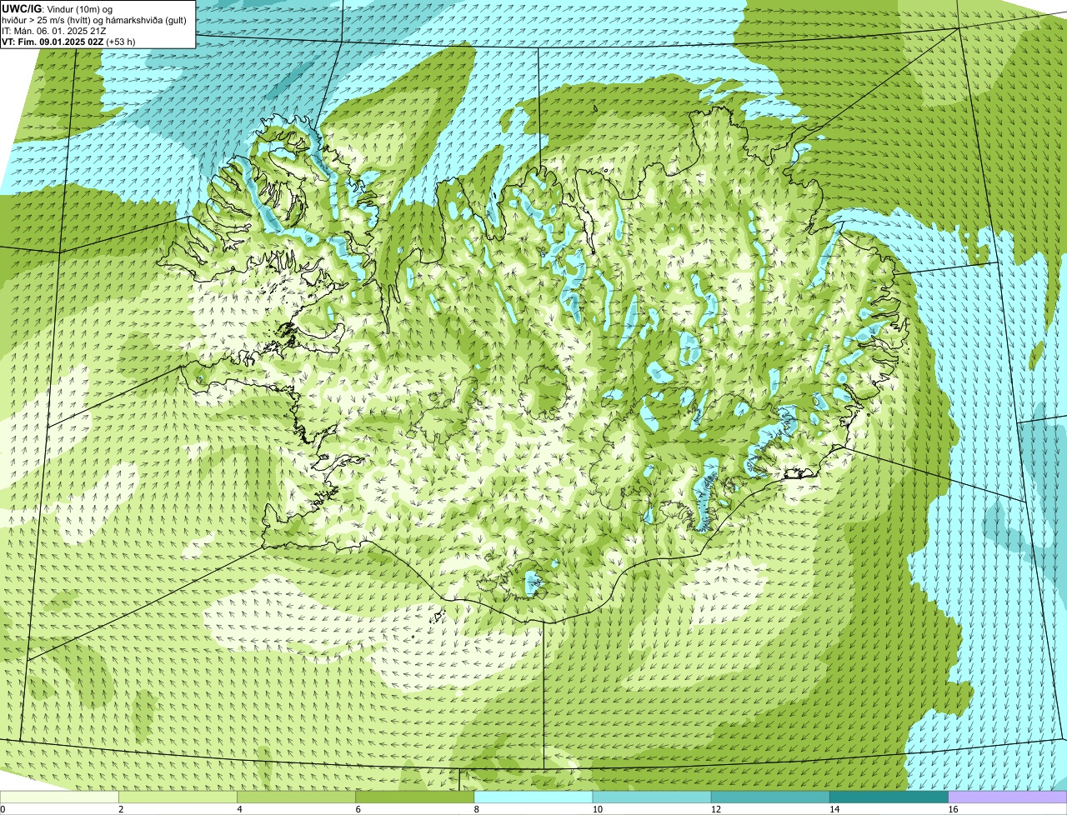The width and height of the screenshot is (1067, 815).
Task: Click the 14–16 dark teal color bar segment
Action: [889, 797]
